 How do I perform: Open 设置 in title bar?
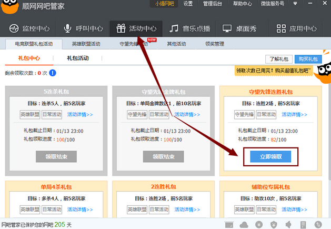[188, 3]
